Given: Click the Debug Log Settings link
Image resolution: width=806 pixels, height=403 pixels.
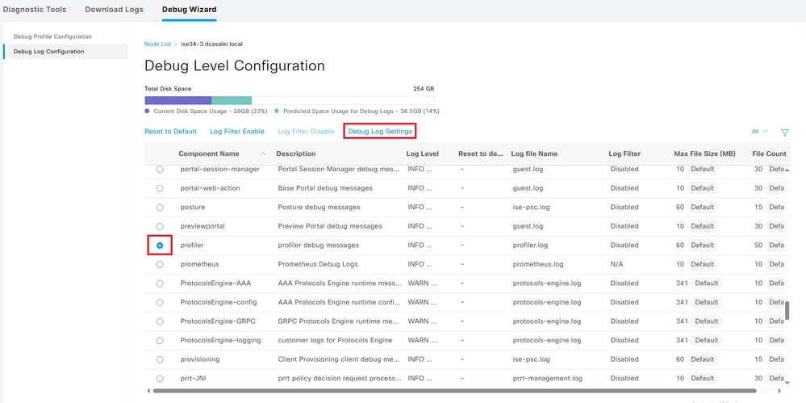Looking at the screenshot, I should (x=379, y=132).
